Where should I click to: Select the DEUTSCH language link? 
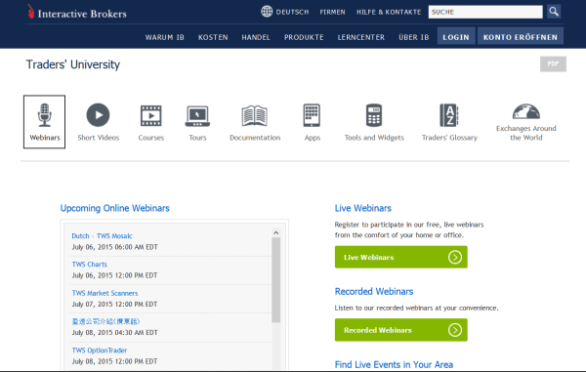(292, 12)
